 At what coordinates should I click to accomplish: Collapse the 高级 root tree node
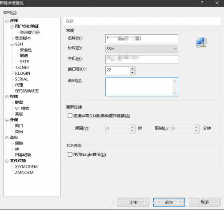[x=7, y=137]
